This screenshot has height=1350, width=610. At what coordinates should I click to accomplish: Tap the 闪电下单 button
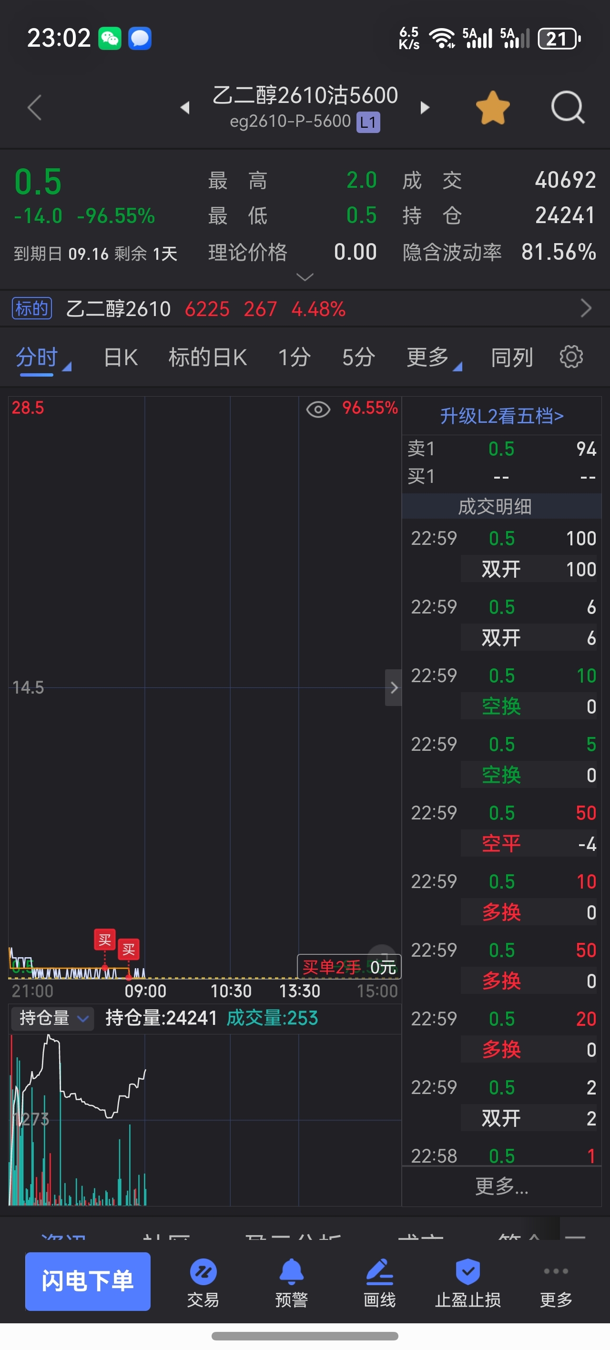(88, 1281)
